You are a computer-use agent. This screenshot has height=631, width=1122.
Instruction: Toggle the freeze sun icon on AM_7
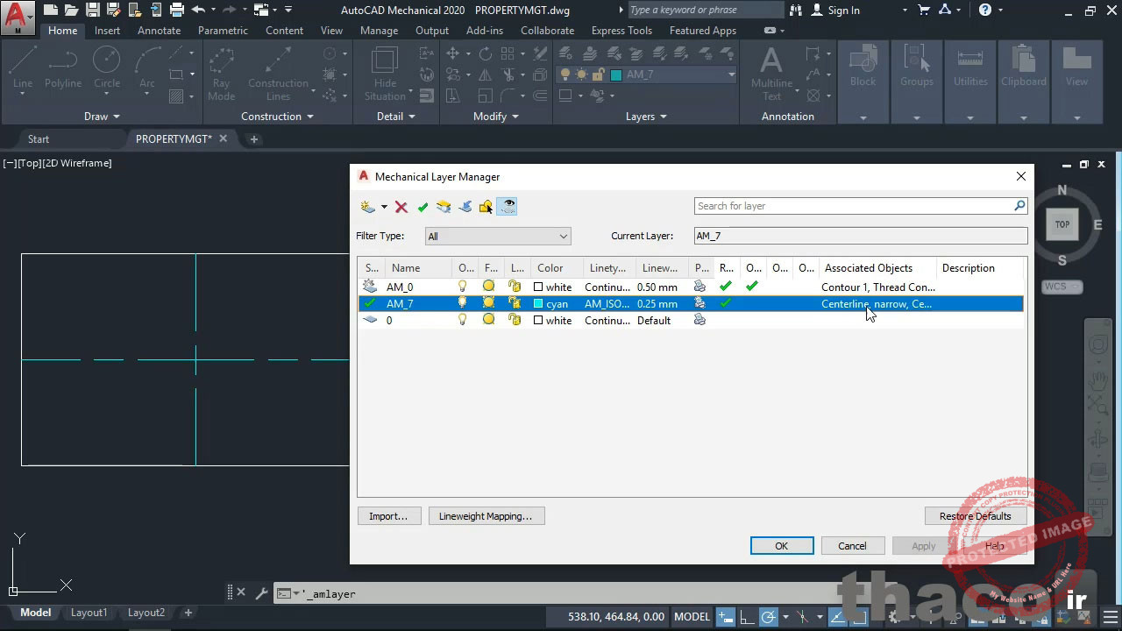pos(489,303)
